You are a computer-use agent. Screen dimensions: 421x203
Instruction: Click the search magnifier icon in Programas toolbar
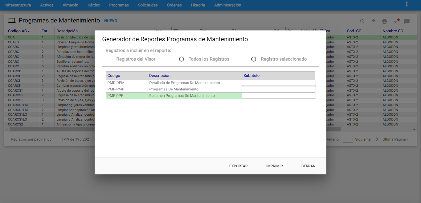click(x=362, y=21)
